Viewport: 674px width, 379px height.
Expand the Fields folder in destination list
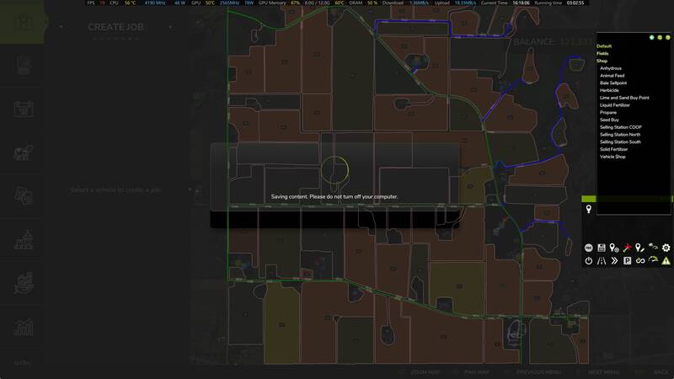click(602, 54)
